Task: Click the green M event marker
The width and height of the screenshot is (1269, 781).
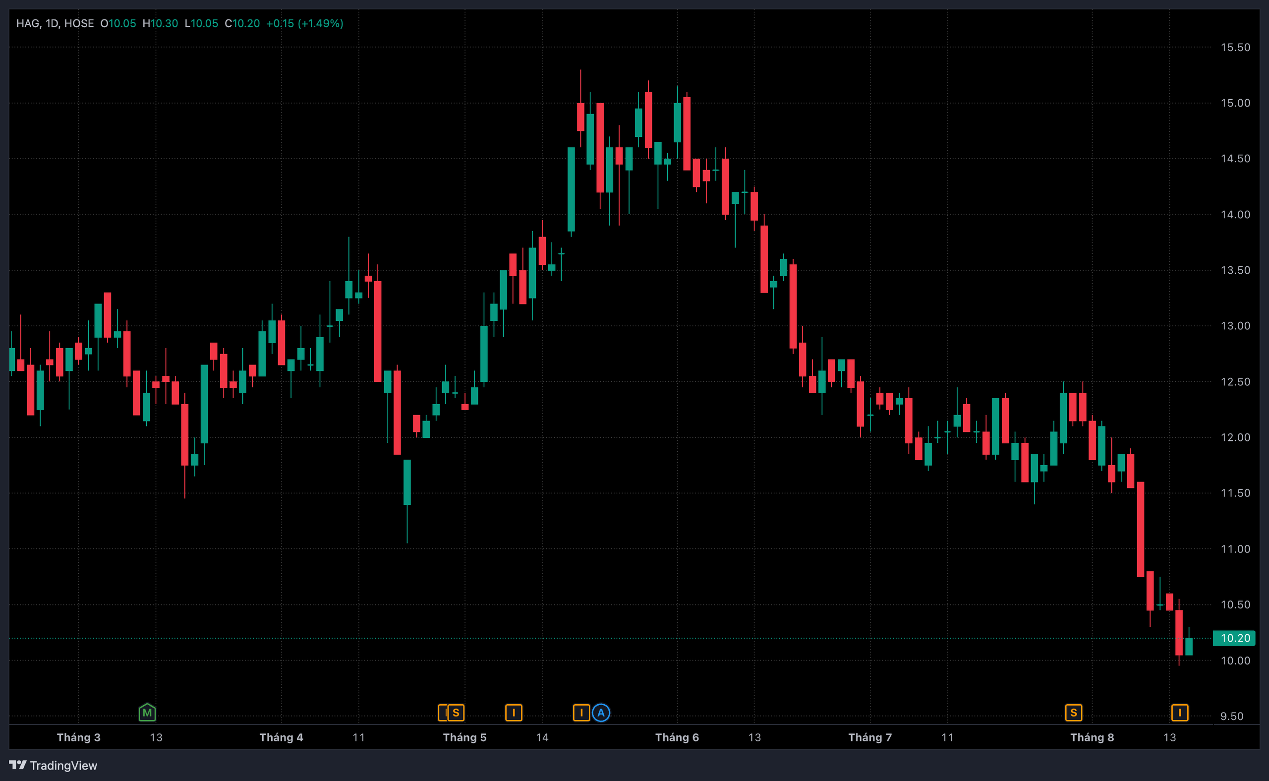Action: coord(147,712)
